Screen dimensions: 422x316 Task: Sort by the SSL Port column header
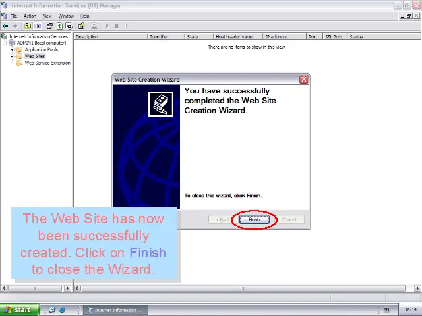(335, 37)
